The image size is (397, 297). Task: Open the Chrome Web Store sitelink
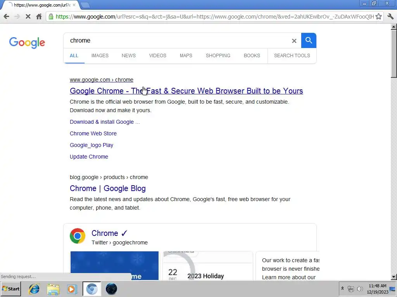[x=93, y=133]
